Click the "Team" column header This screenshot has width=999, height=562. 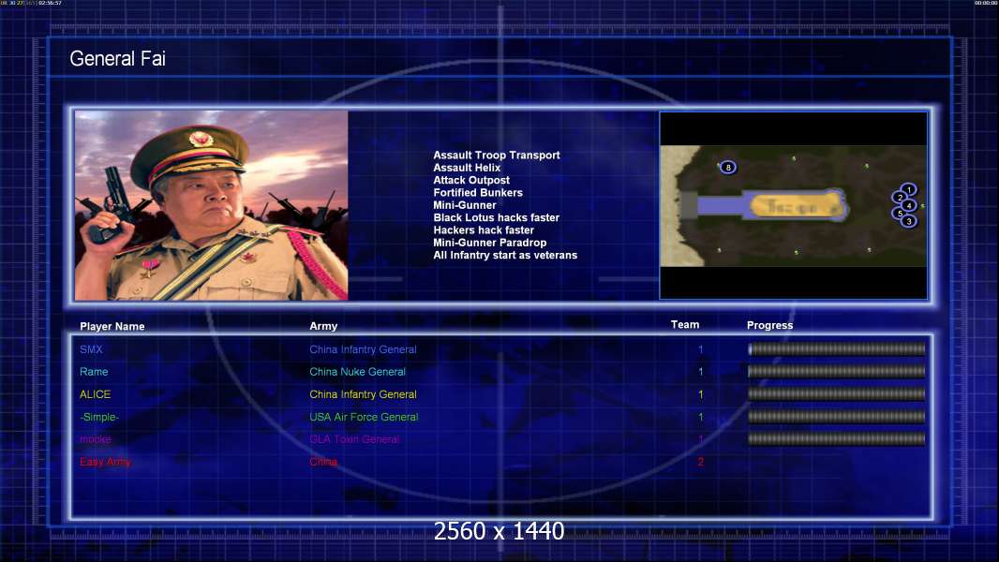(x=685, y=325)
